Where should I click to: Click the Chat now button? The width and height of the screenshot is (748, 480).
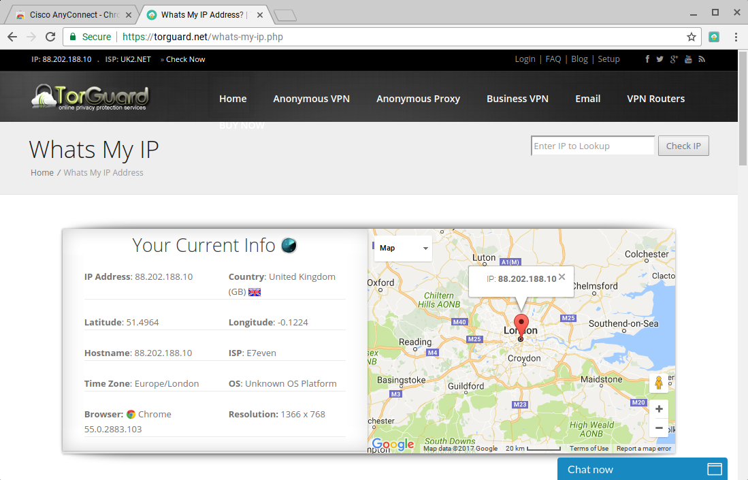click(642, 469)
